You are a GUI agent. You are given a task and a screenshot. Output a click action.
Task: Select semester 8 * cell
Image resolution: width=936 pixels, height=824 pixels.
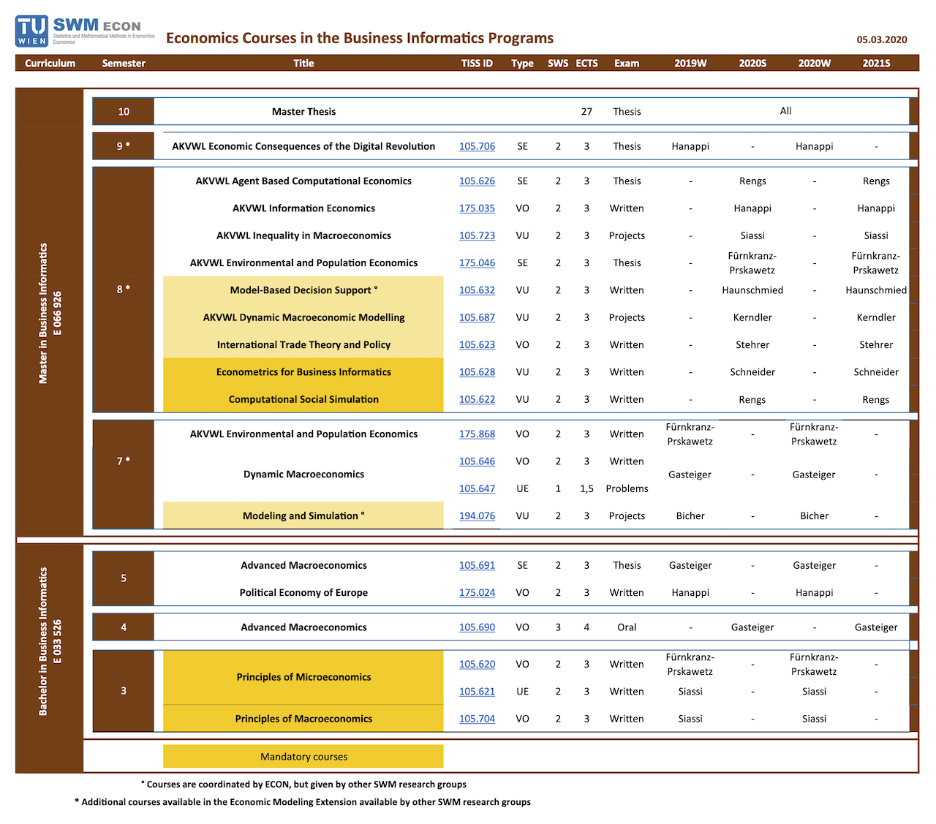point(124,290)
